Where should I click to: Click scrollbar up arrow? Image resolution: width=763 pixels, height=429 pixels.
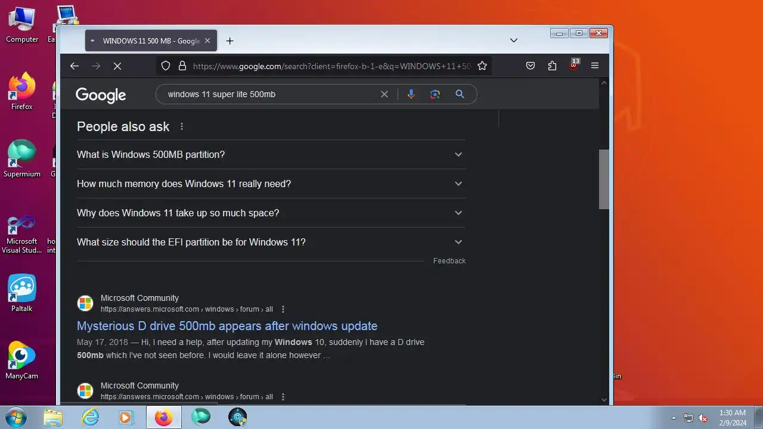(604, 83)
